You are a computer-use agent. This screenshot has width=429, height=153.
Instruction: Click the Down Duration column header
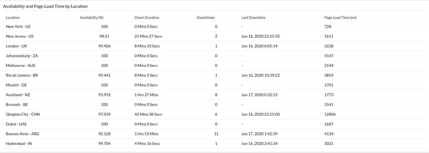147,18
